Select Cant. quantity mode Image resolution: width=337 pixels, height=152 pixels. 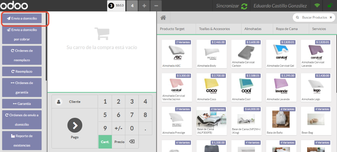[105, 142]
